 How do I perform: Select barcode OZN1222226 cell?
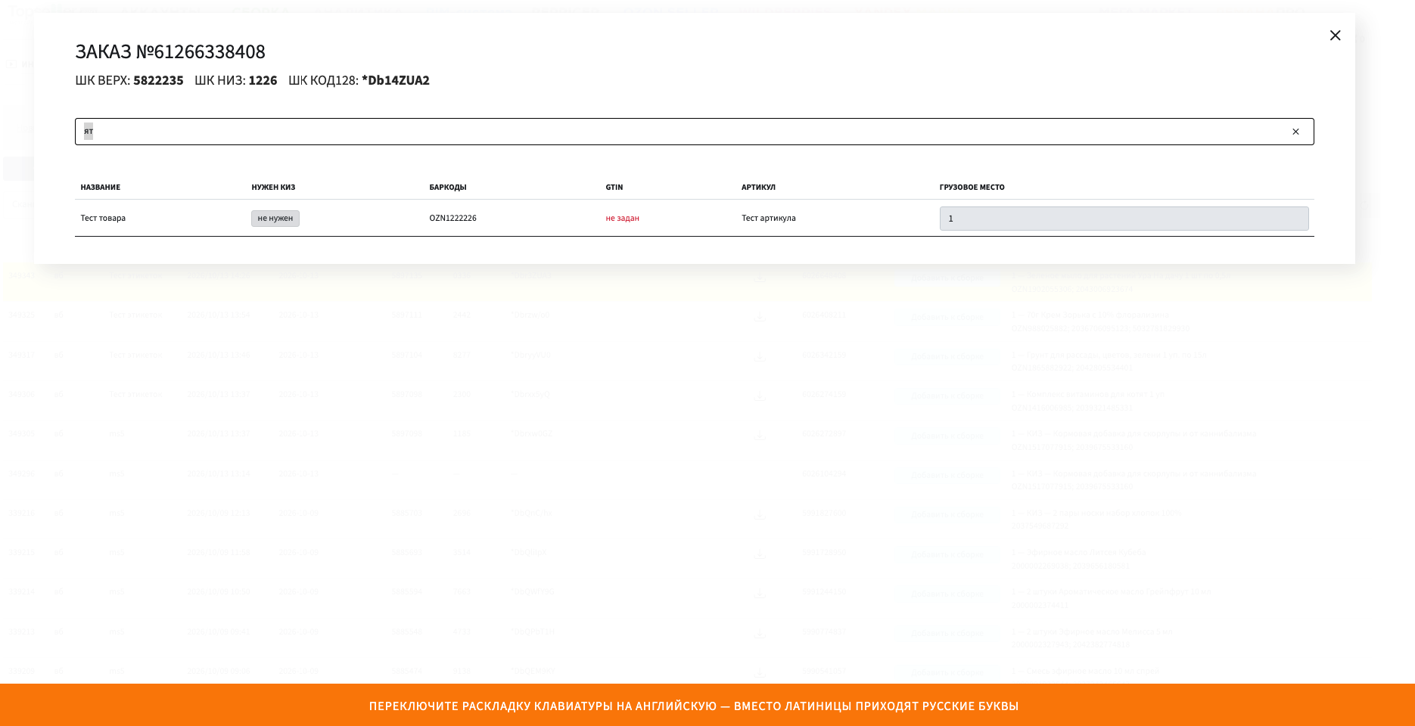tap(452, 219)
